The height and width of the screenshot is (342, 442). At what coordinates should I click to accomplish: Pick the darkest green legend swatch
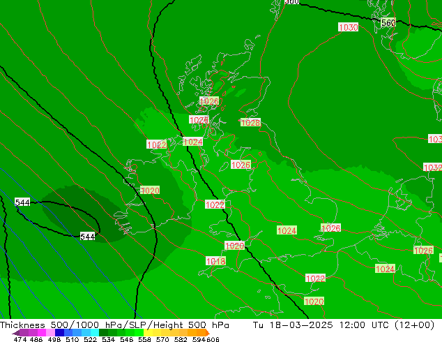pyautogui.click(x=103, y=332)
